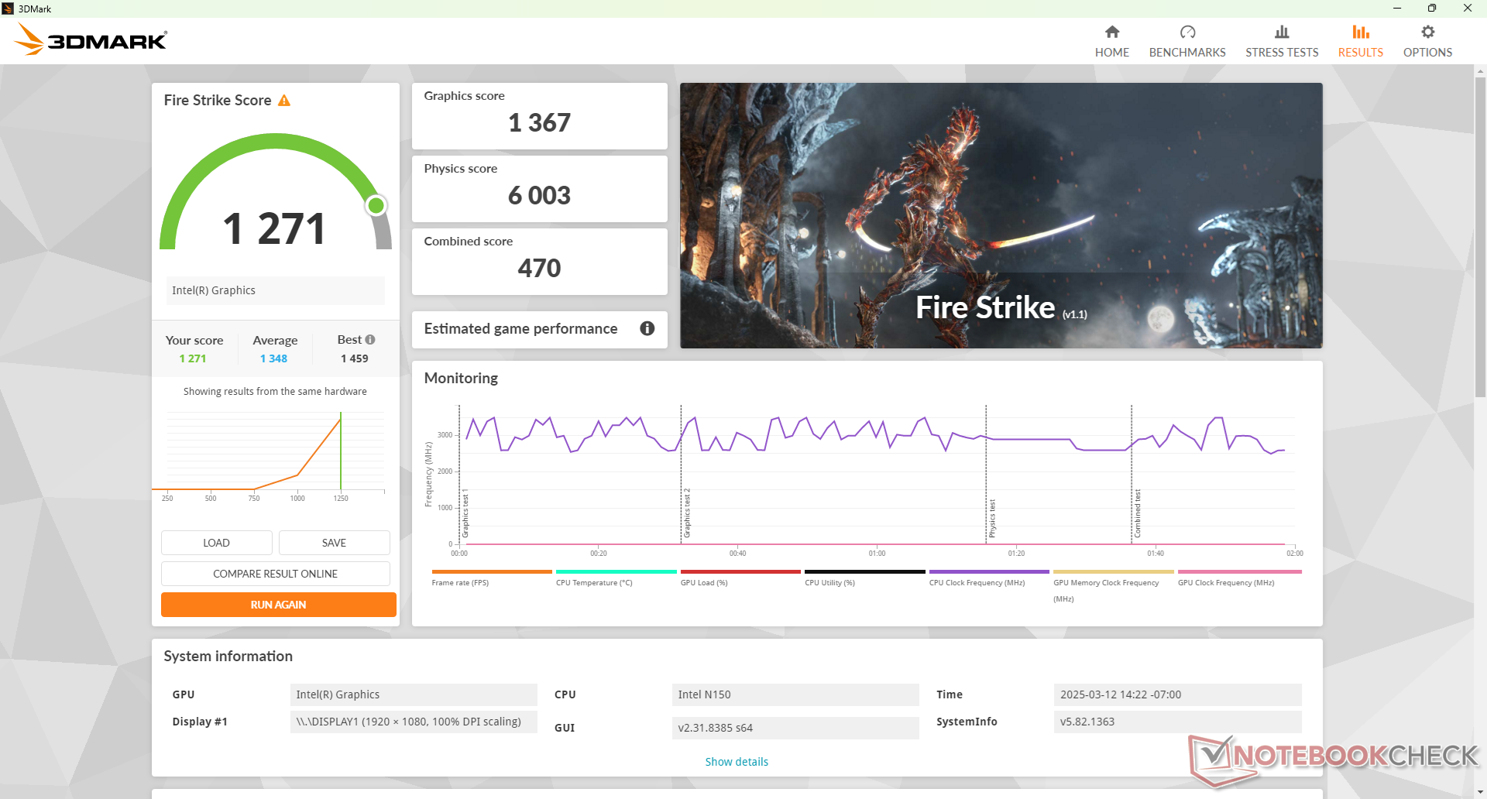The width and height of the screenshot is (1487, 799).
Task: Click the Graphics score 1 367 card
Action: tap(540, 116)
